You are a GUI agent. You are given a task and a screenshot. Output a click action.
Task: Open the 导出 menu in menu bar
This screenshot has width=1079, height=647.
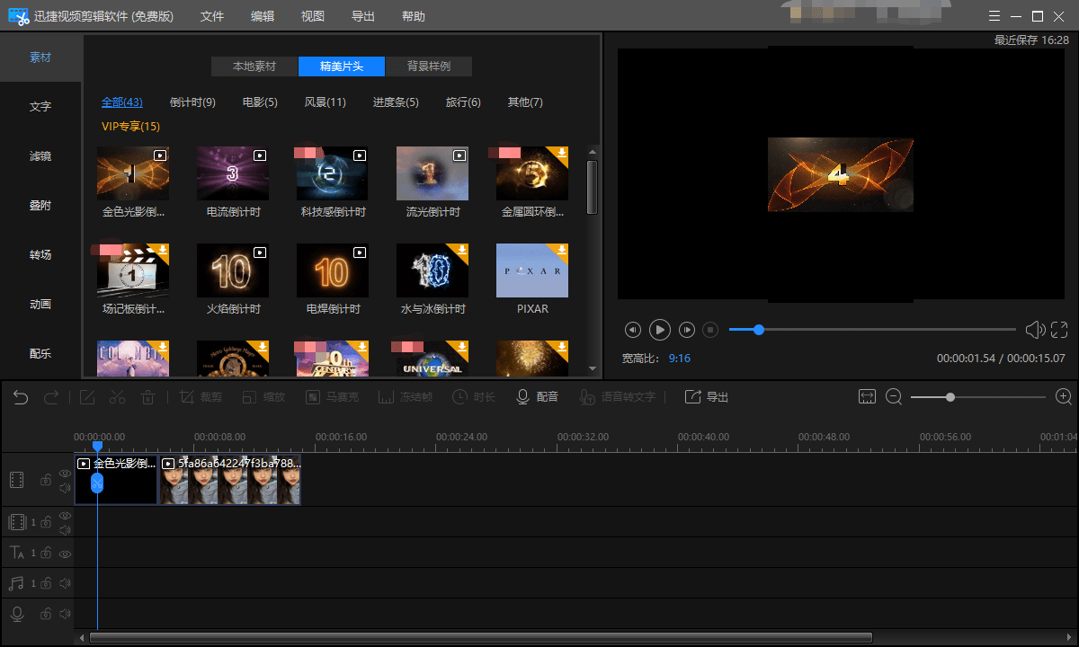coord(363,16)
